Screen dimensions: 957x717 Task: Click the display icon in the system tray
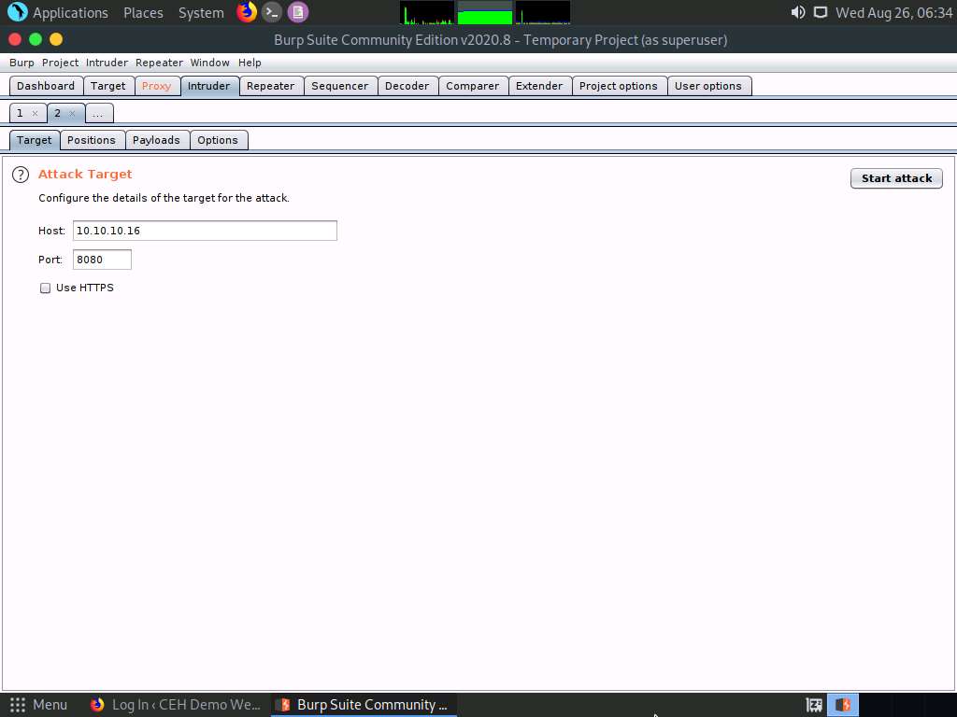pos(821,12)
